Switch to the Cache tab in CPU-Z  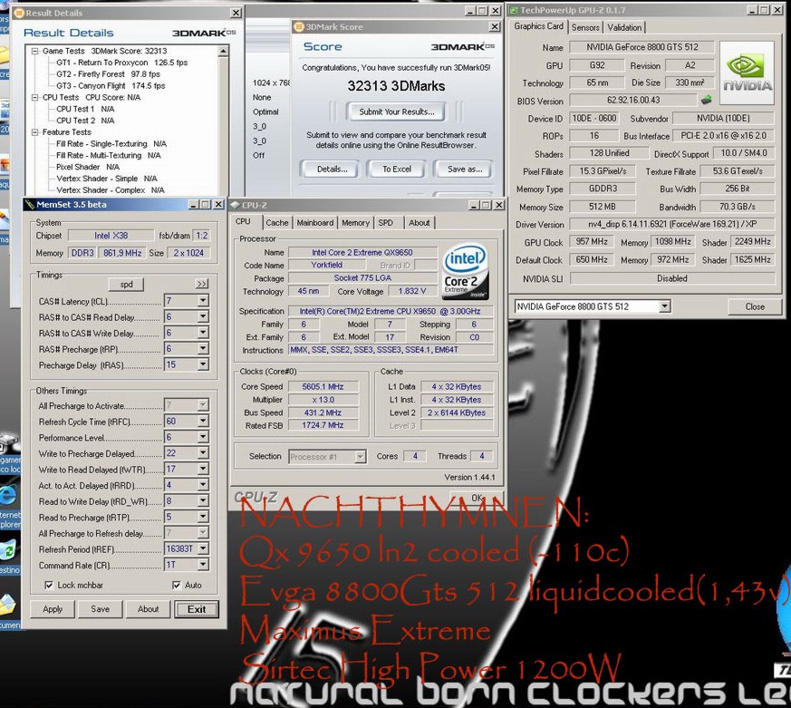tap(277, 222)
